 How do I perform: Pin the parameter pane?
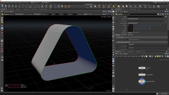(166, 12)
